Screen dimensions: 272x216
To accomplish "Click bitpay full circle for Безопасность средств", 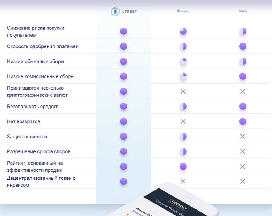I will 243,106.
